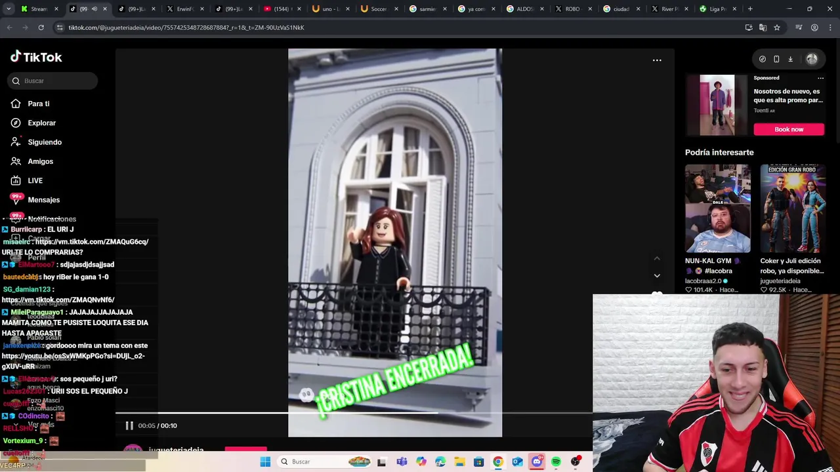Open the Siguiendo feed

(45, 142)
